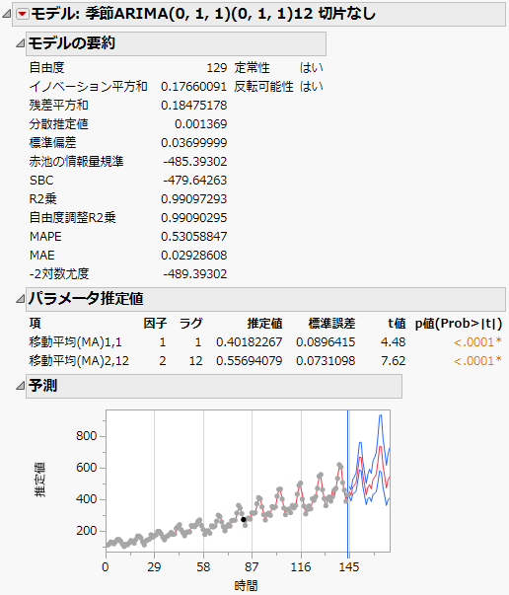Select t value 4.48
The height and width of the screenshot is (595, 509).
pos(394,341)
